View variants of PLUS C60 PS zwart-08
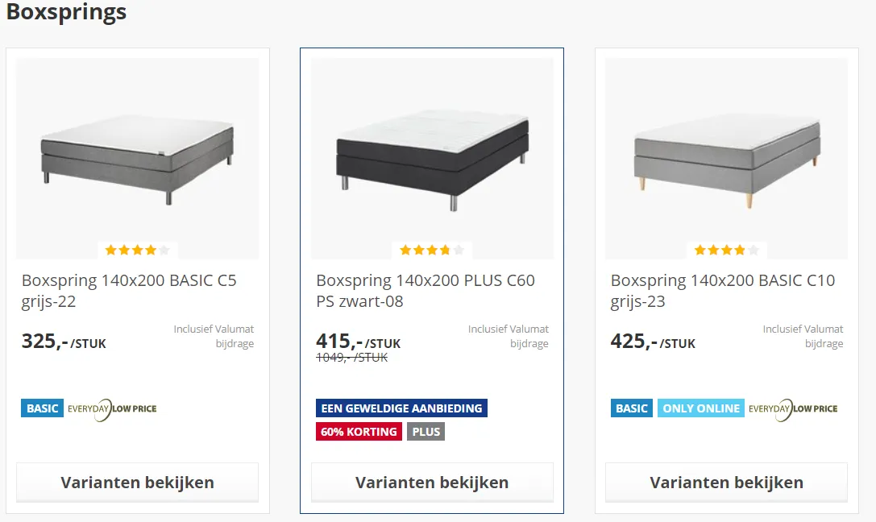The image size is (876, 522). coord(432,483)
